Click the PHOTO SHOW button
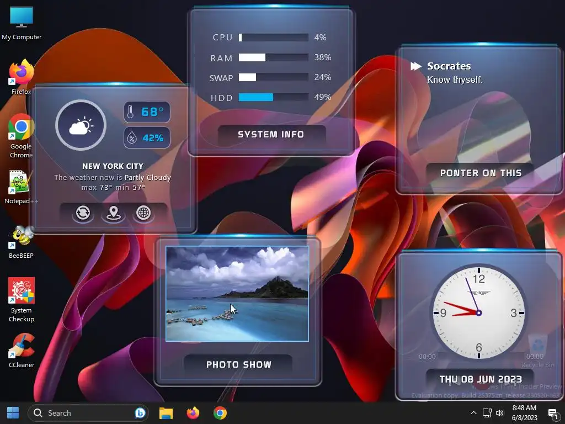The image size is (565, 424). [238, 364]
